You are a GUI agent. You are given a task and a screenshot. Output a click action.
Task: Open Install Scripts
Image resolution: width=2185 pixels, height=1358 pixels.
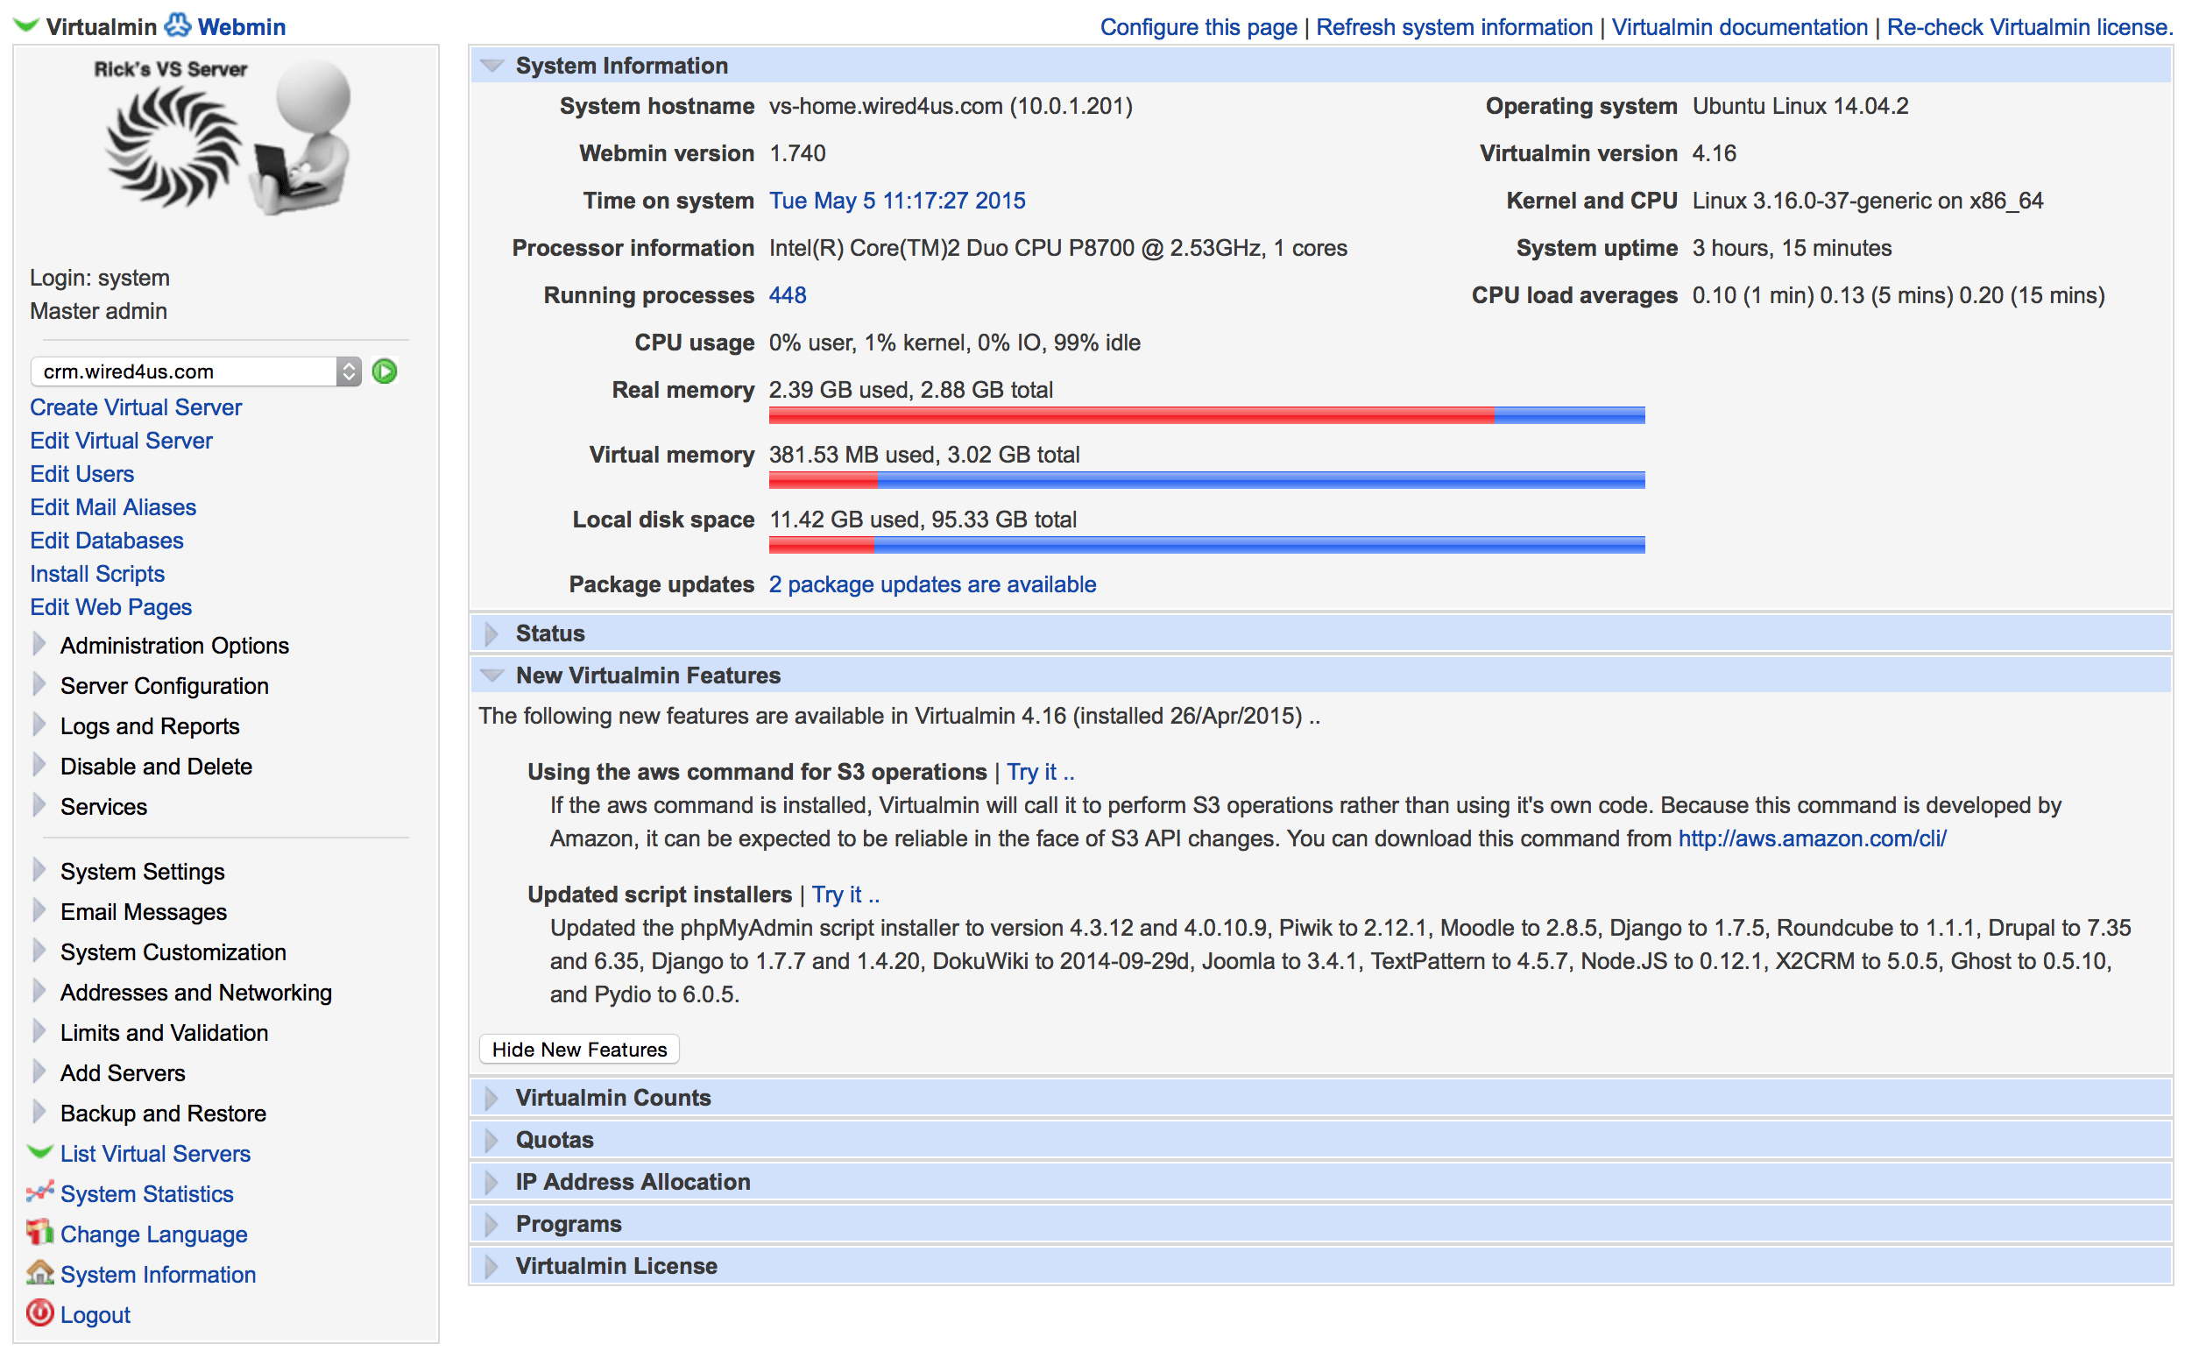[x=97, y=574]
